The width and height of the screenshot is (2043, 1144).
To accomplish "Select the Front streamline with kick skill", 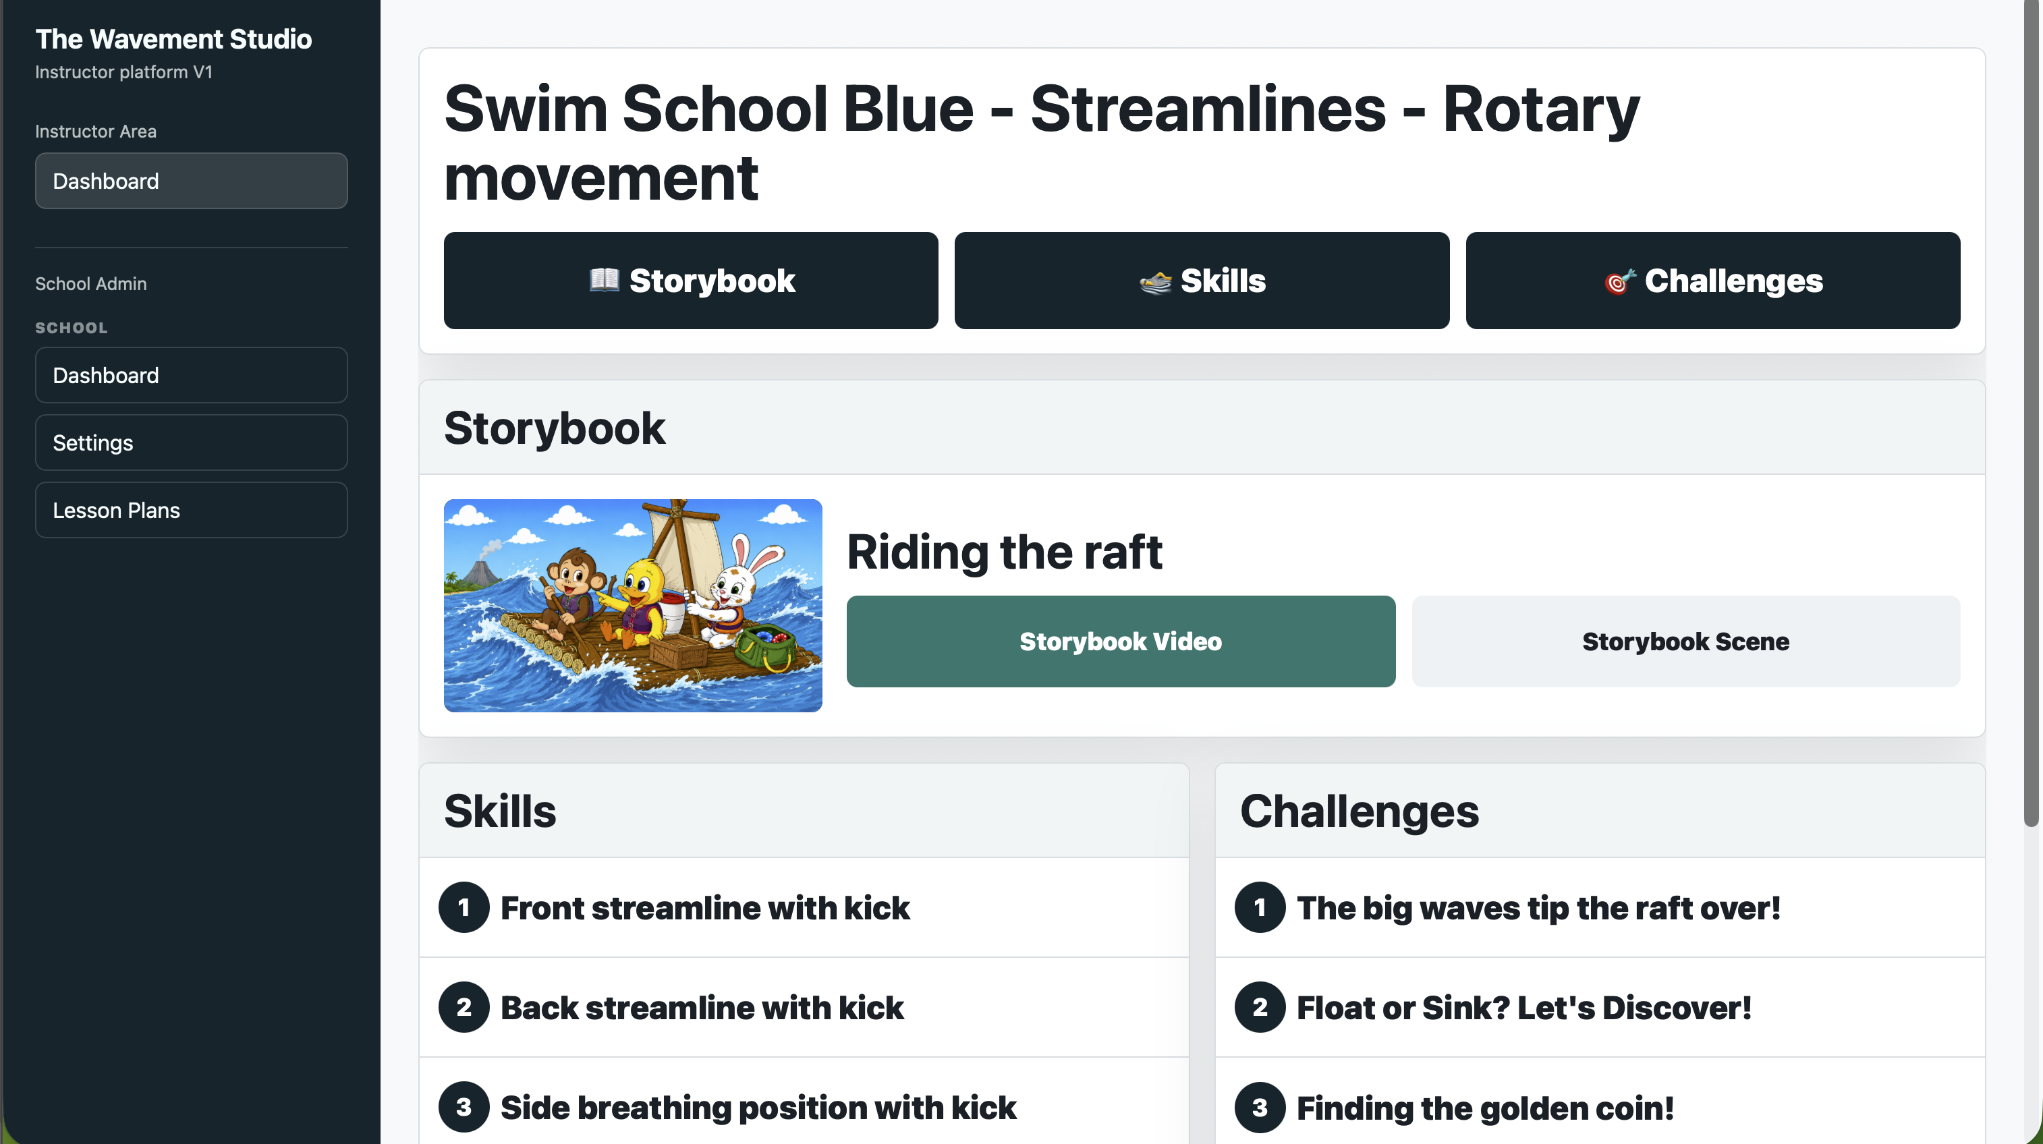I will pyautogui.click(x=804, y=907).
